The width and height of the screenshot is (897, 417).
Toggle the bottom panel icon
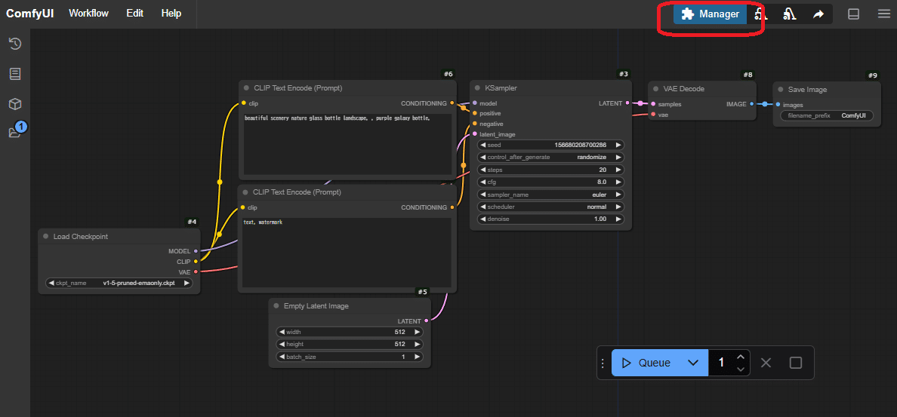pos(854,14)
